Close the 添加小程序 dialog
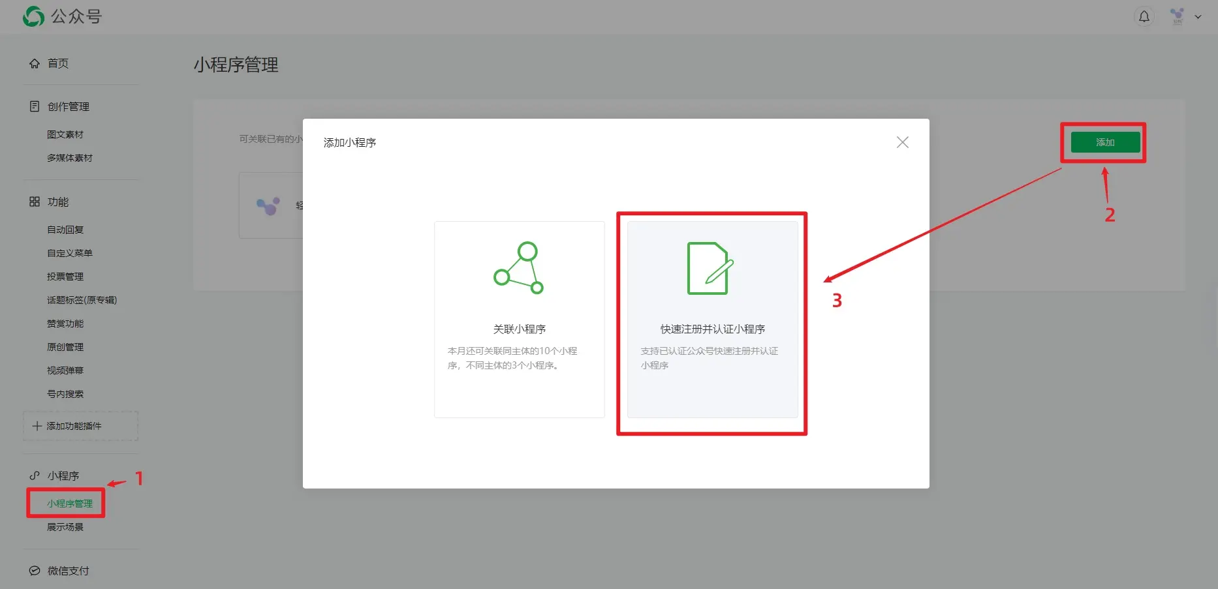The image size is (1218, 589). click(902, 142)
